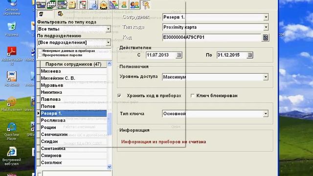Select Муравьев in the list
The image size is (313, 176).
(73, 85)
